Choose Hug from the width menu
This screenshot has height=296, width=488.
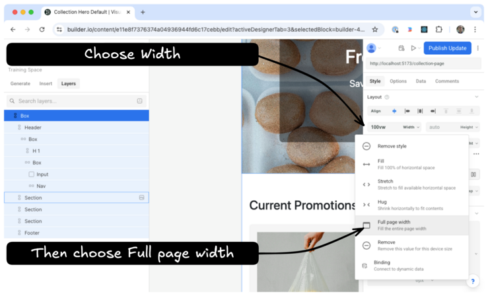tap(412, 205)
